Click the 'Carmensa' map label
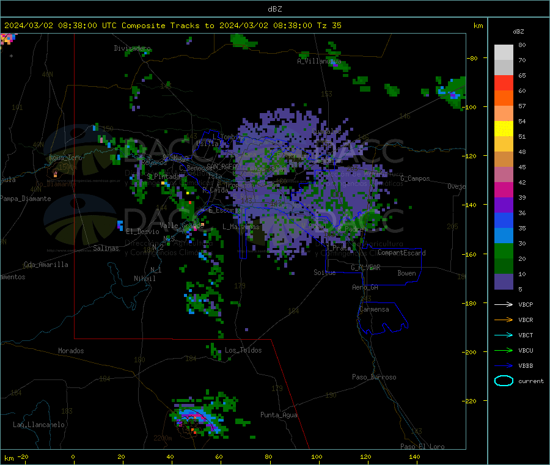The height and width of the screenshot is (465, 550). pos(374,309)
